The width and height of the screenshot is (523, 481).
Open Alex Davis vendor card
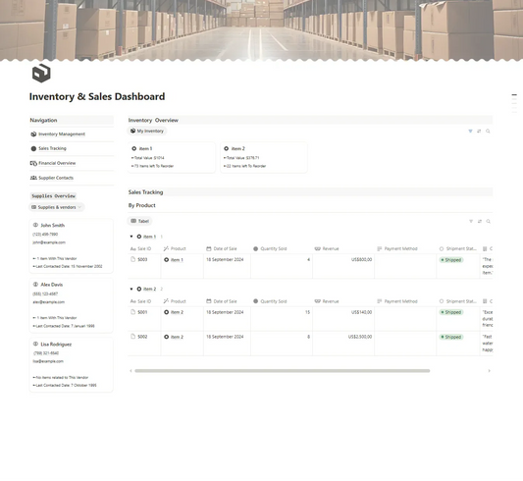click(x=72, y=305)
